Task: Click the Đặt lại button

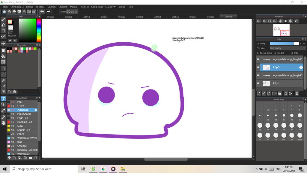Action: click(72, 12)
